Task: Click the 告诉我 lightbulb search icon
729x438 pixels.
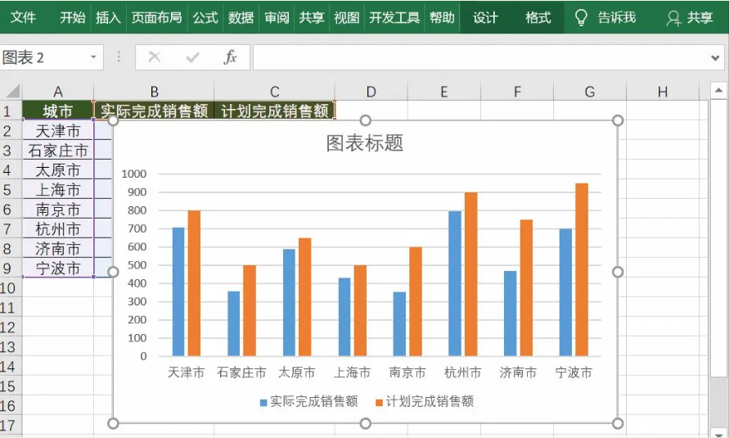Action: 582,17
